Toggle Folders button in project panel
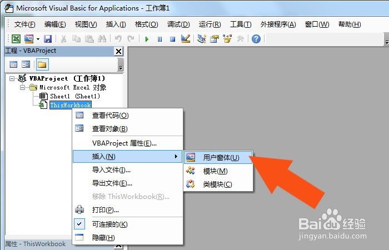 click(x=42, y=64)
